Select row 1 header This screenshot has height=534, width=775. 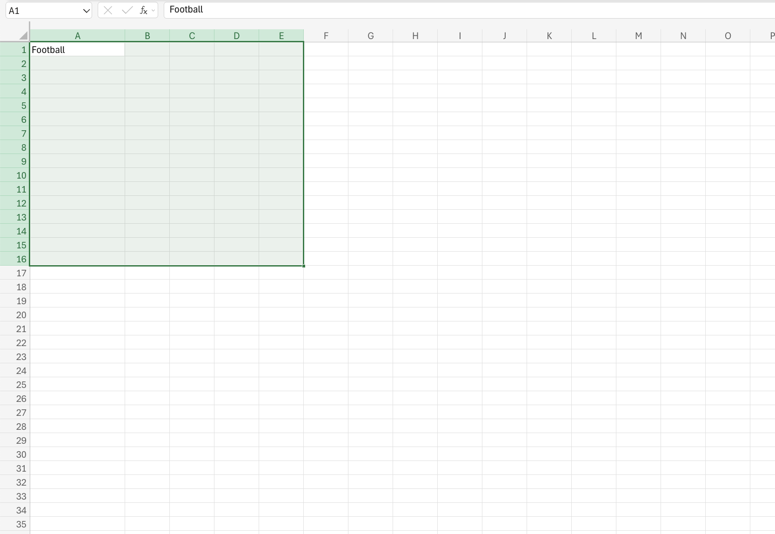(x=20, y=50)
